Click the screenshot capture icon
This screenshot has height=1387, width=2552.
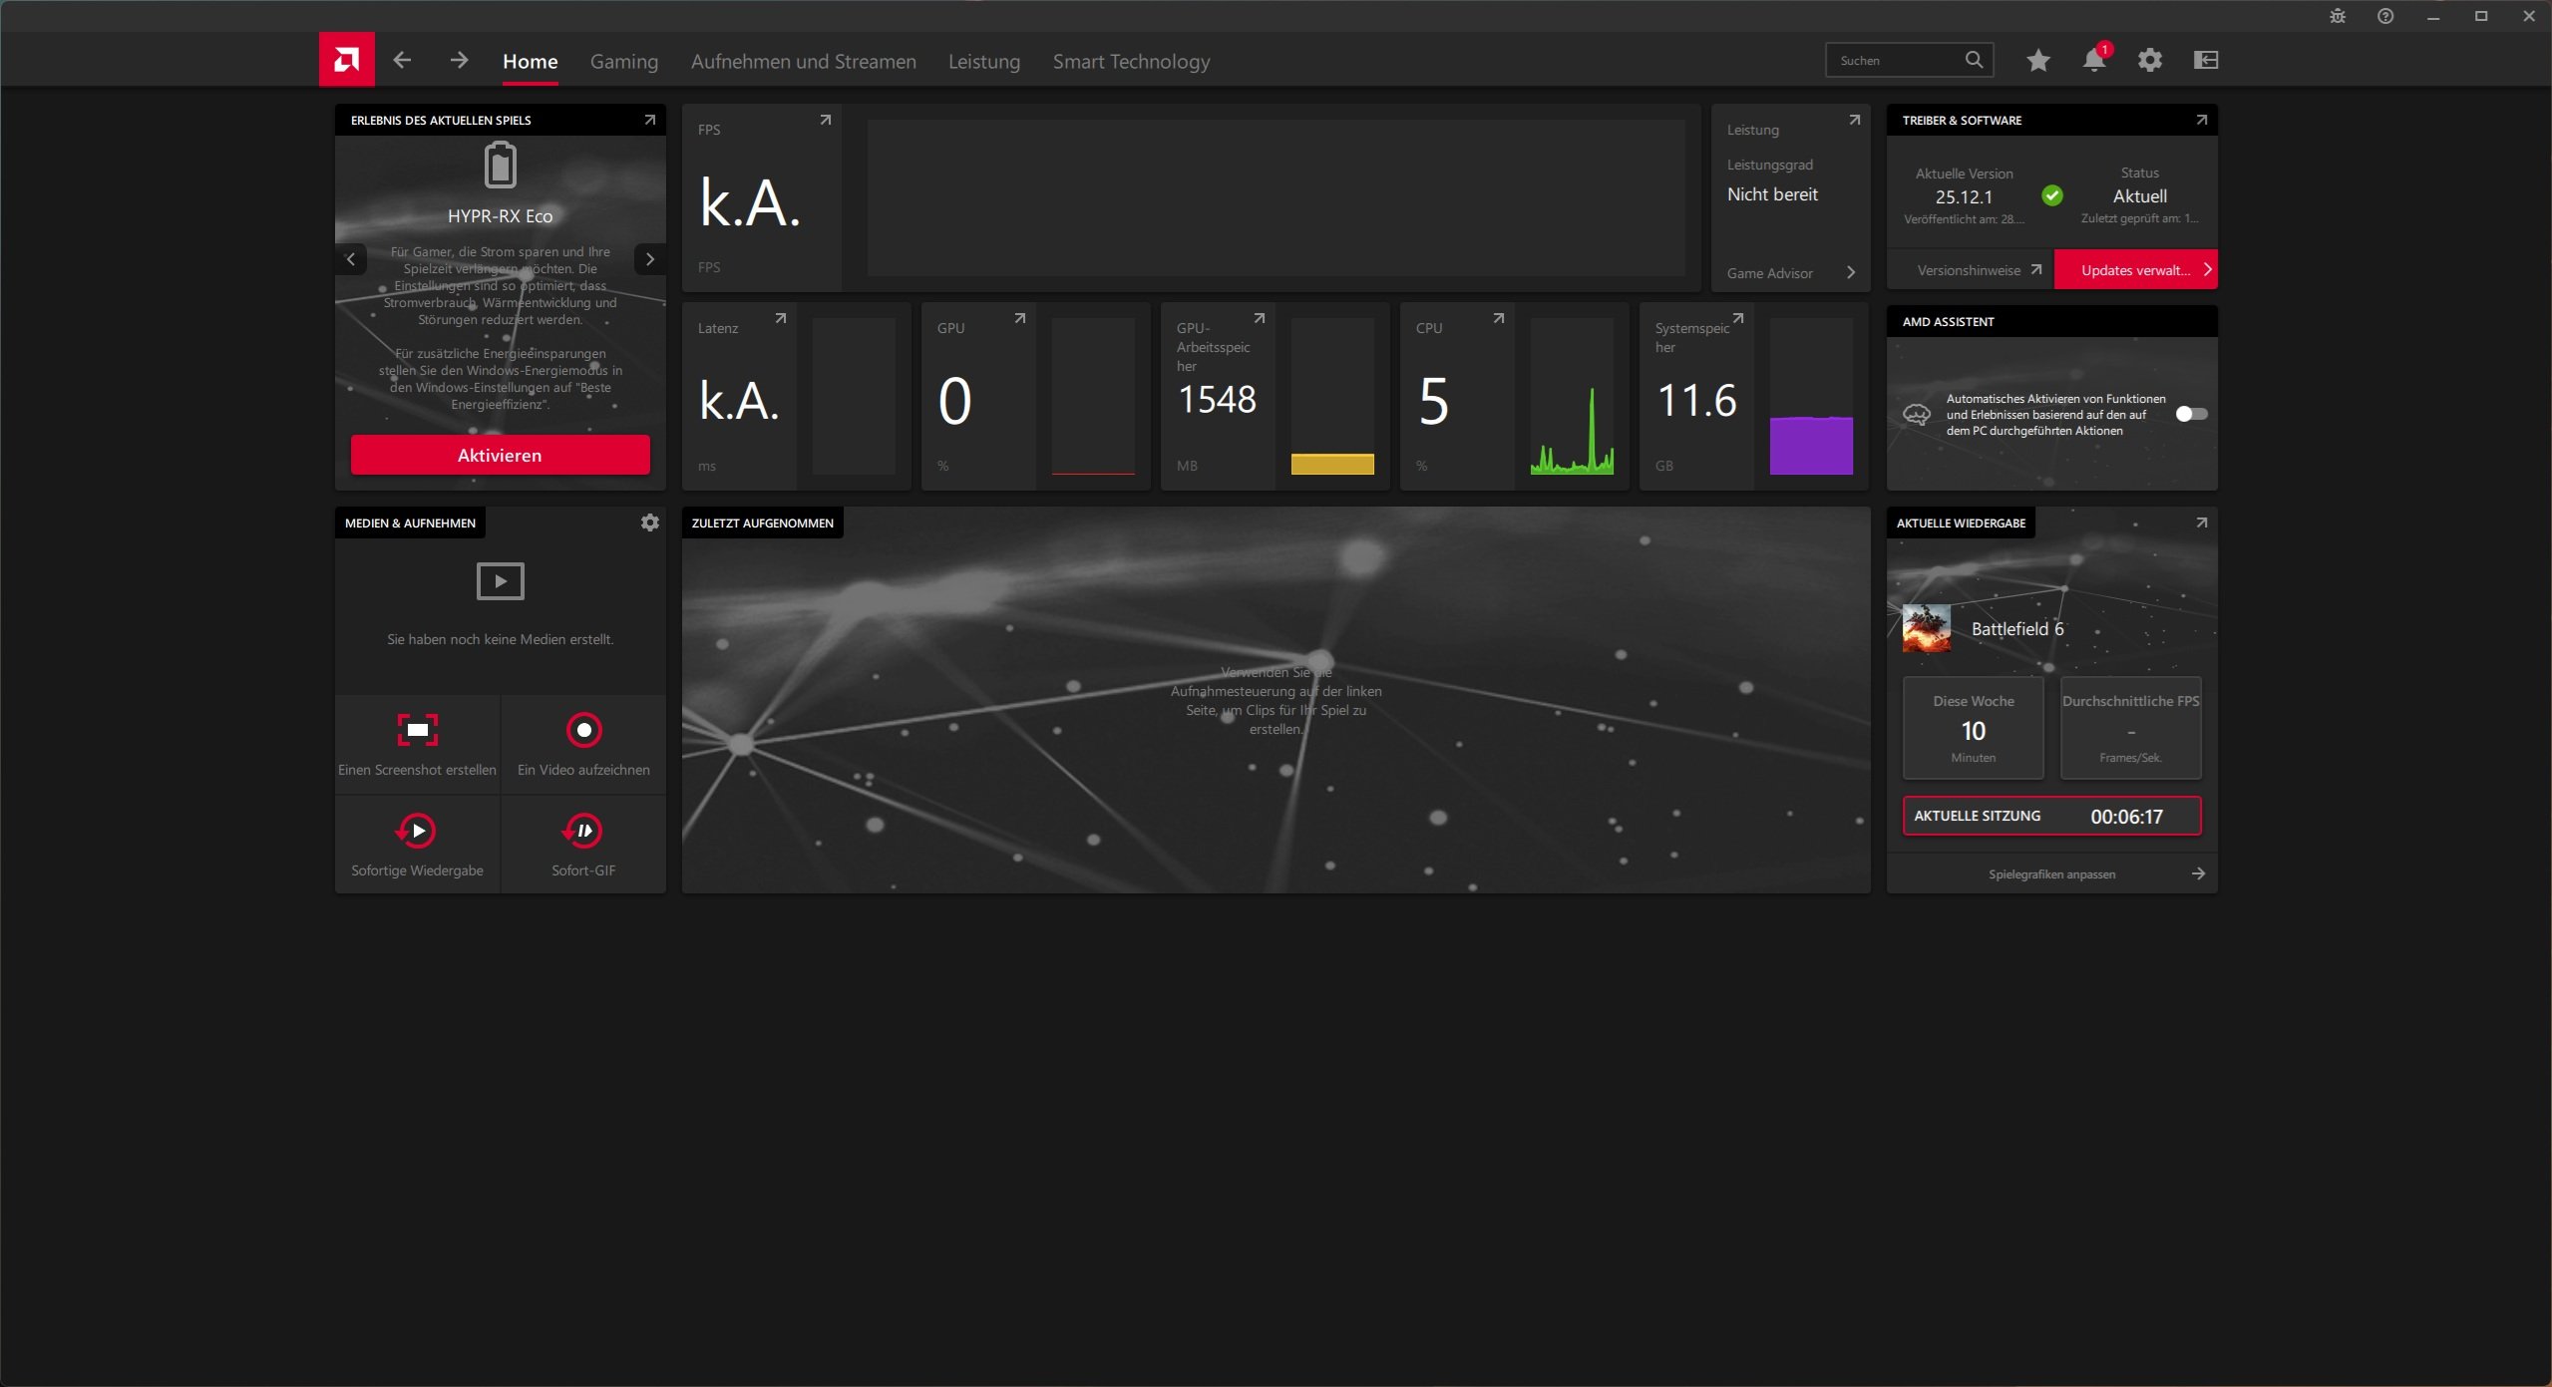coord(417,730)
